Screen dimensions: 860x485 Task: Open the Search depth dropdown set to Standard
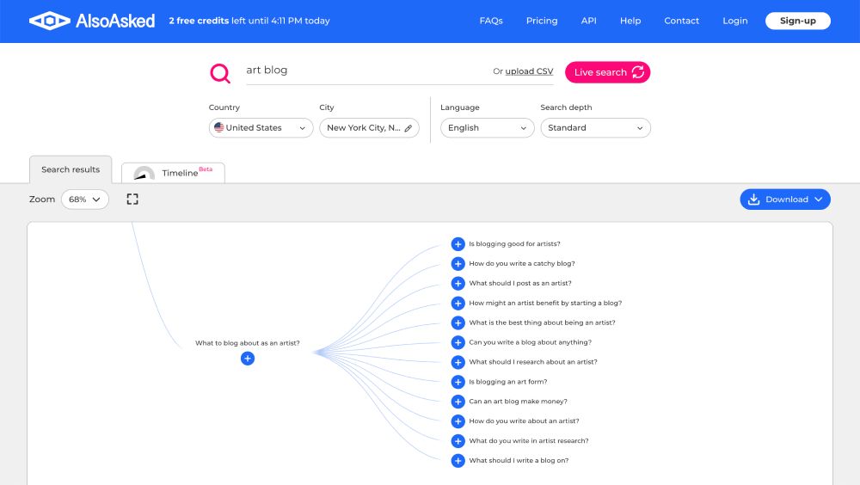point(596,128)
